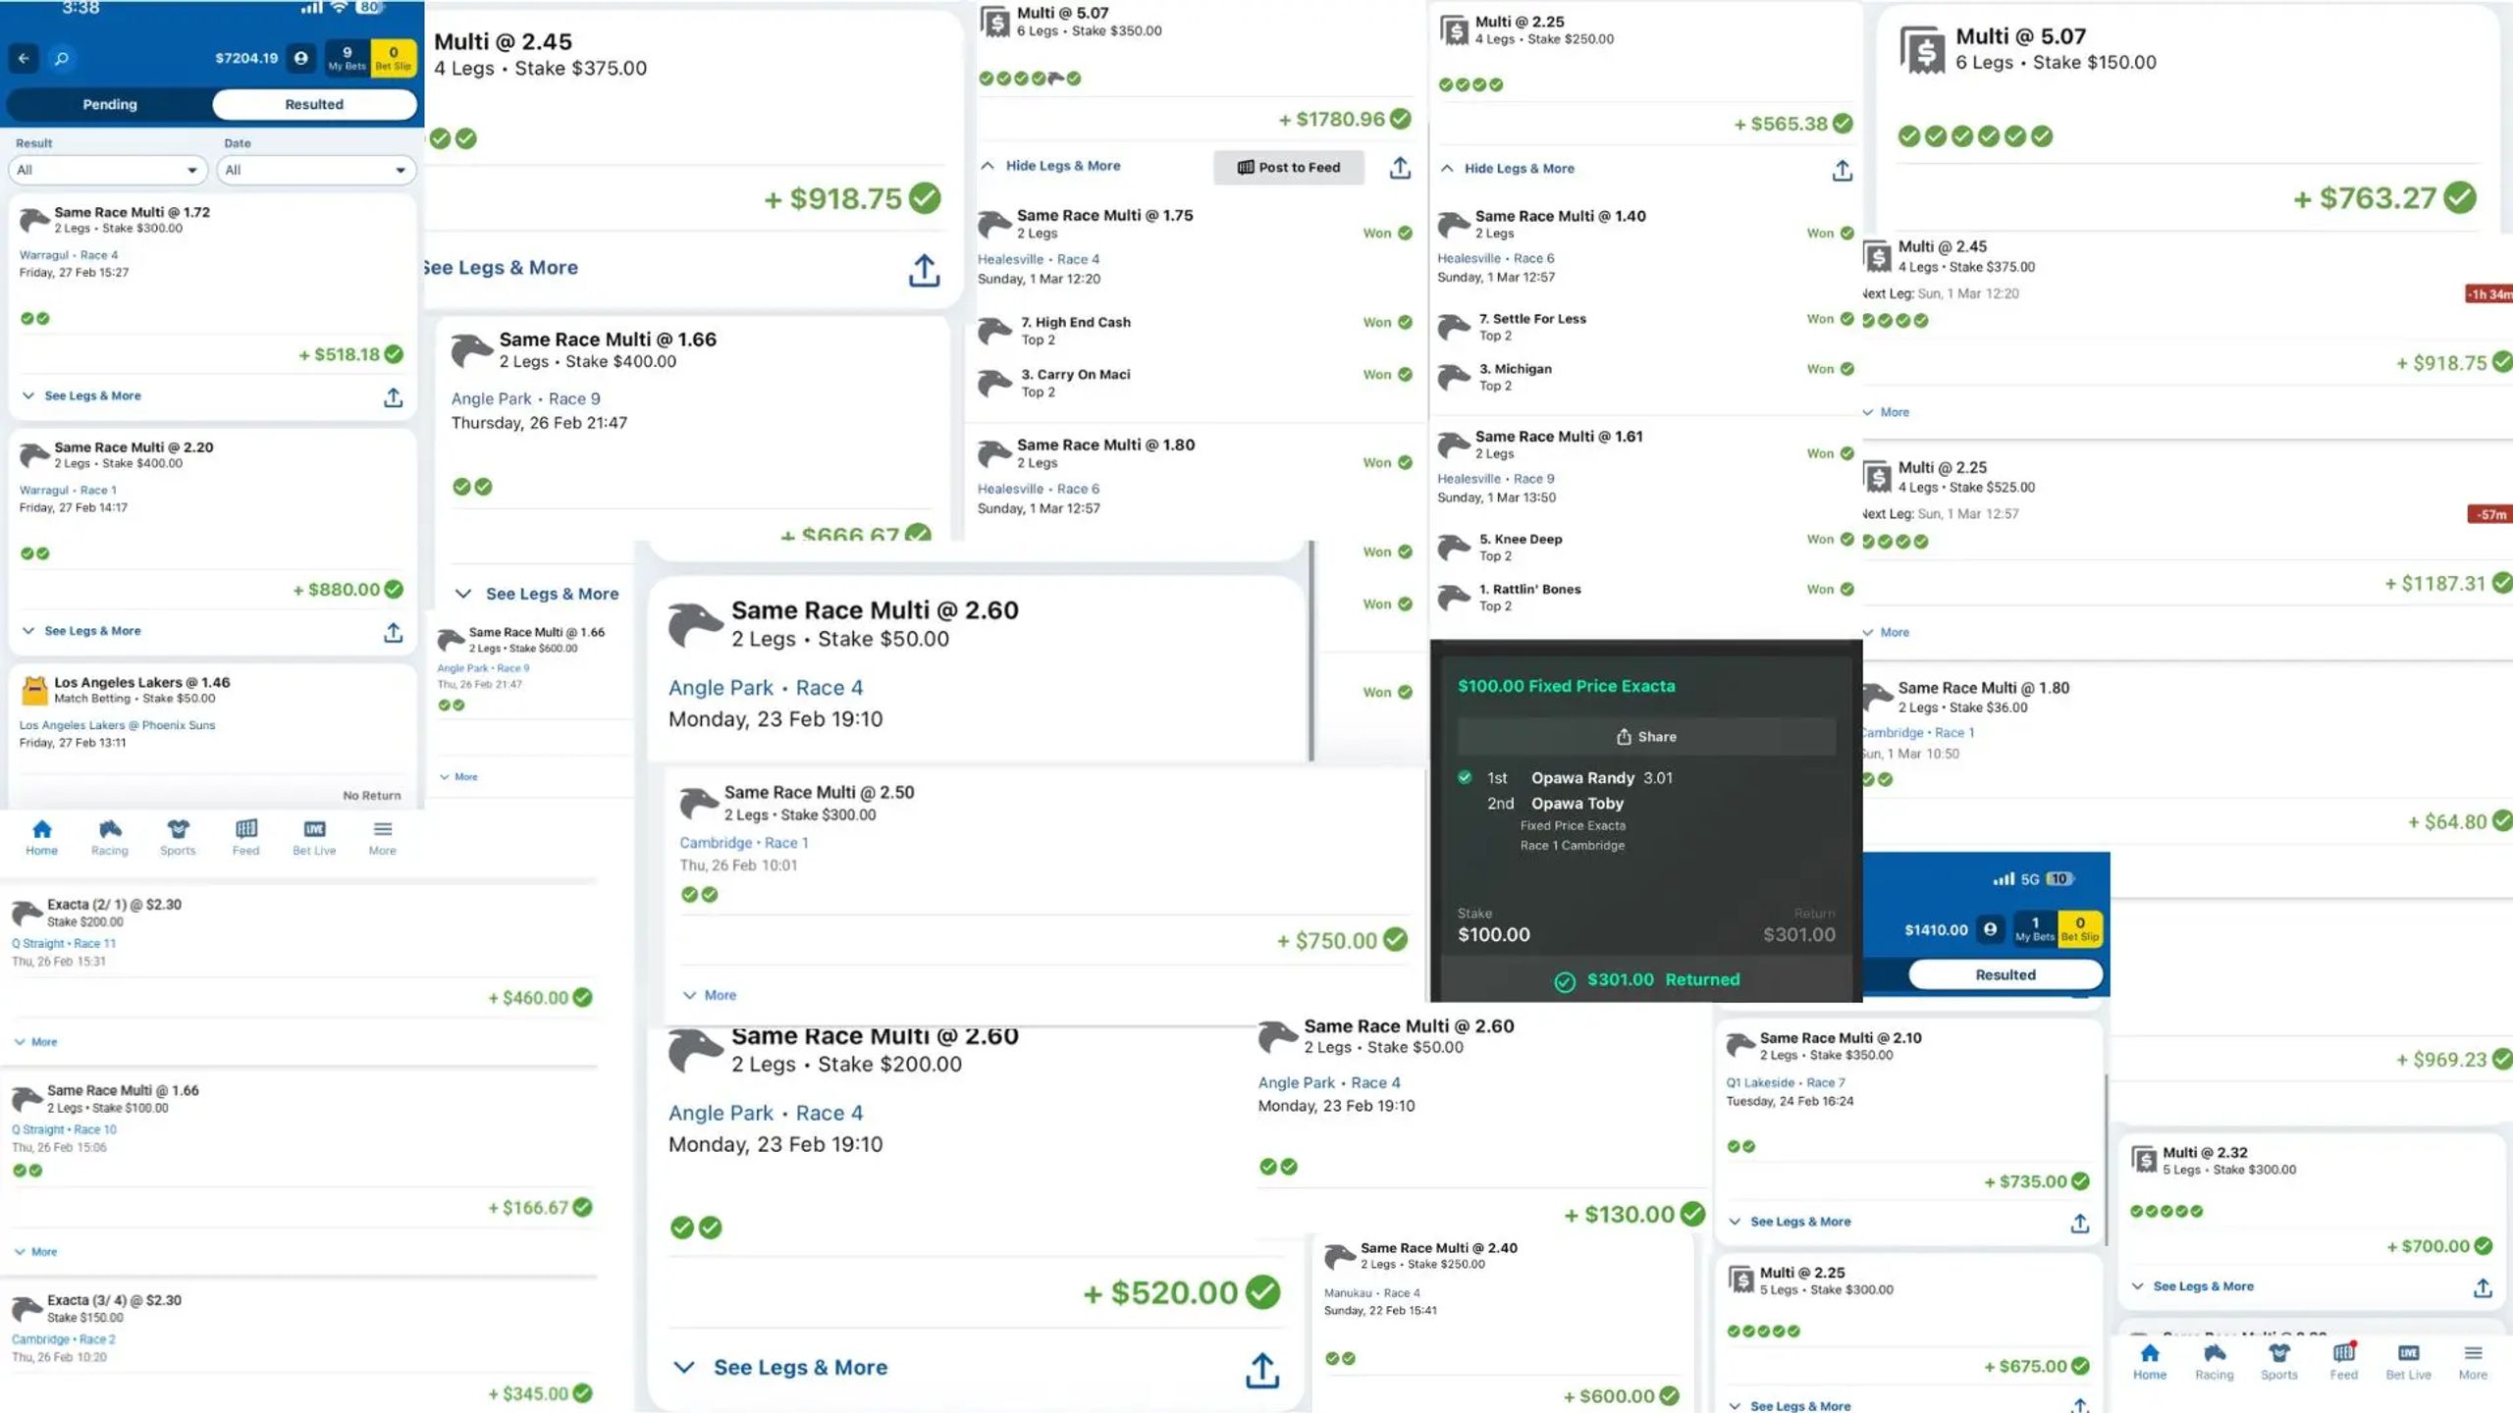Open Bet Live in left bottom nav
The image size is (2513, 1413).
(x=314, y=838)
